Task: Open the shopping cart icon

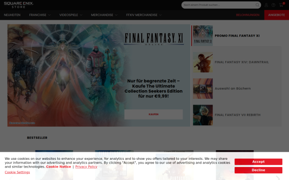Action: [x=281, y=5]
